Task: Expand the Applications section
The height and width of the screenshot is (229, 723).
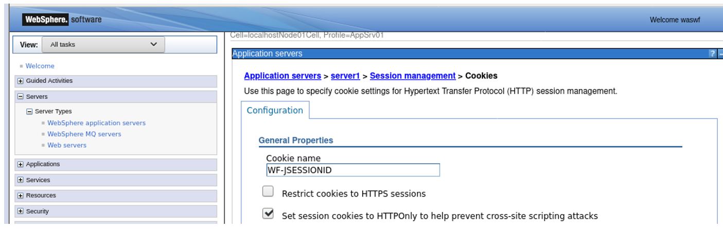Action: (21, 164)
